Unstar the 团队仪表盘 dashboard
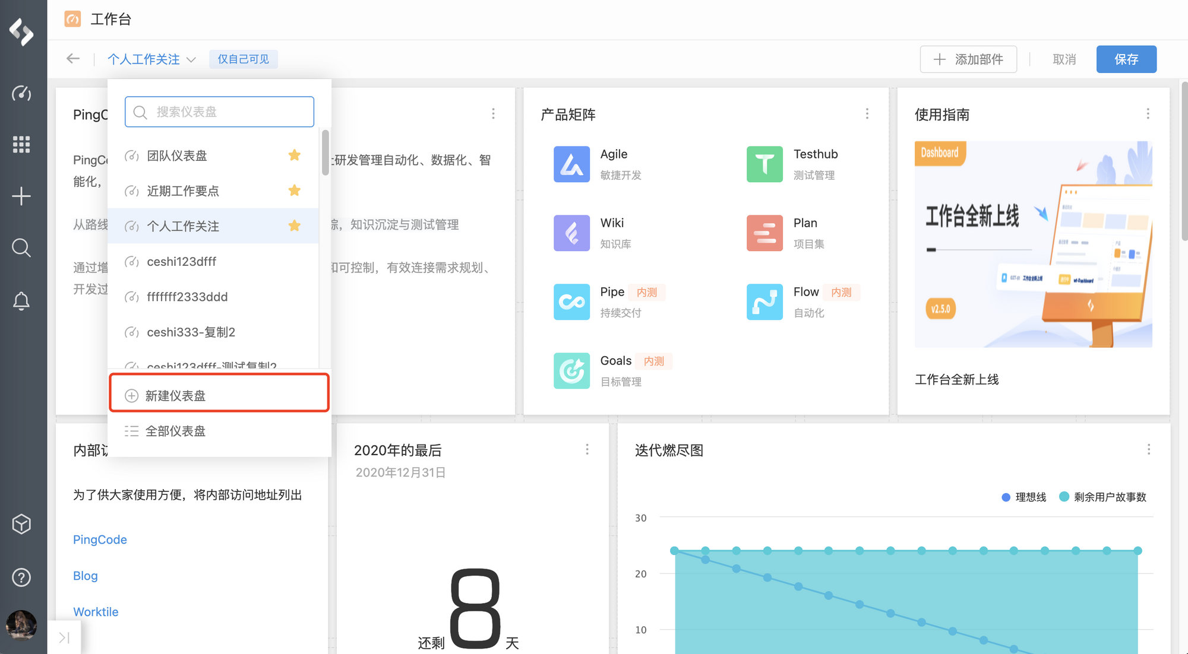The image size is (1188, 654). click(x=295, y=155)
